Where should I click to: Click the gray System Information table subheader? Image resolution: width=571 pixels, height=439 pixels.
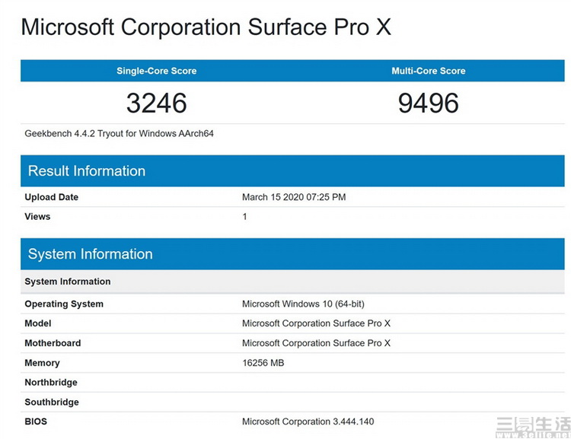pos(292,282)
